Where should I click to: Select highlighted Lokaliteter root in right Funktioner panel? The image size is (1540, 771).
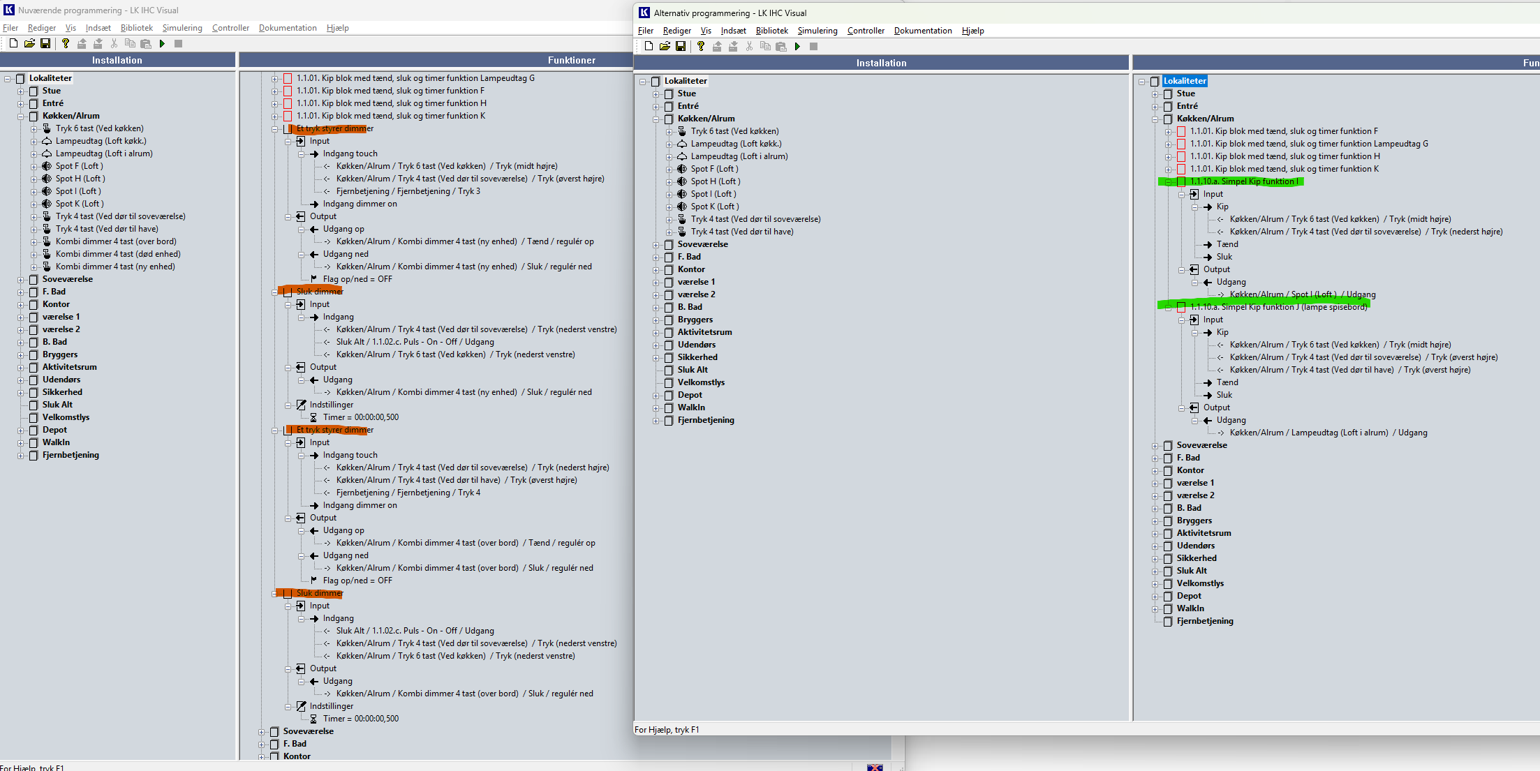tap(1185, 81)
